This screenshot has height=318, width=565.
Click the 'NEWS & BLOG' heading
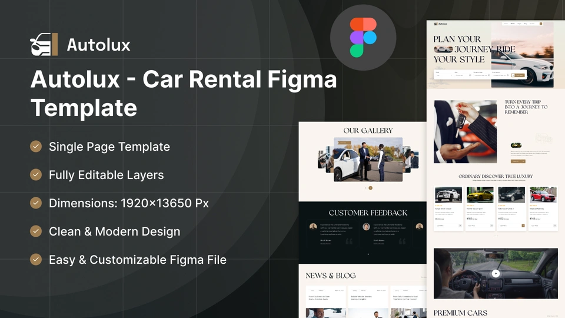330,276
